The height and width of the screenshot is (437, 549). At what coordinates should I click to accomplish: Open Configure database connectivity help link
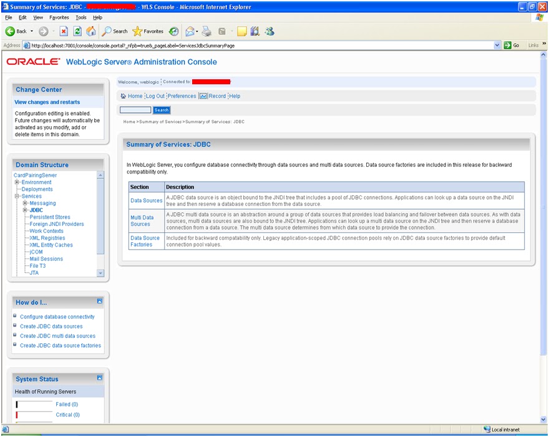point(57,317)
